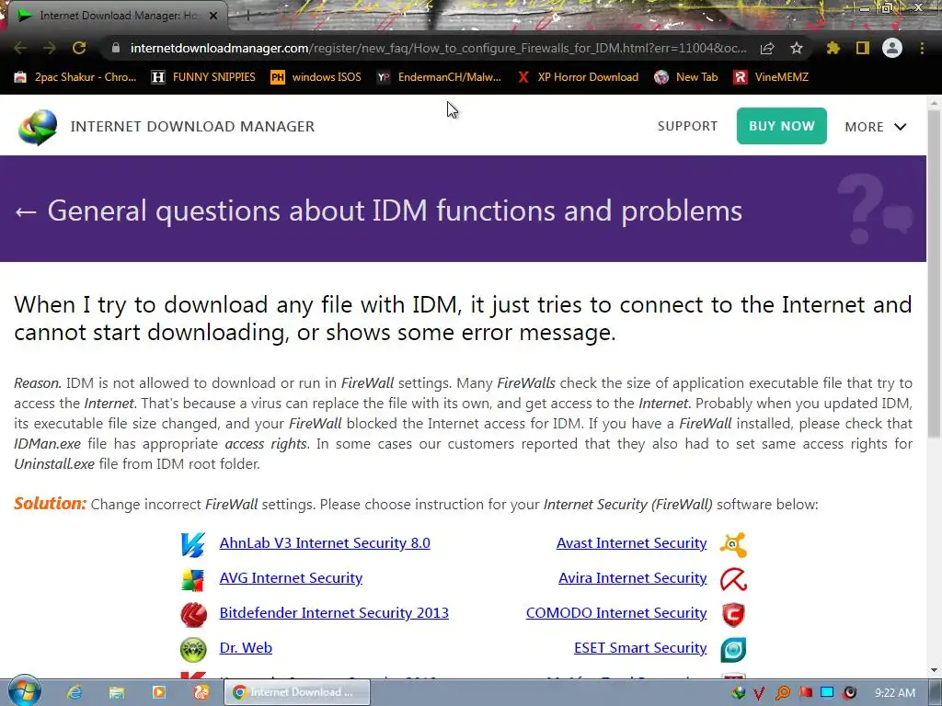The height and width of the screenshot is (706, 942).
Task: Click the teal ESET logo icon
Action: click(x=733, y=650)
